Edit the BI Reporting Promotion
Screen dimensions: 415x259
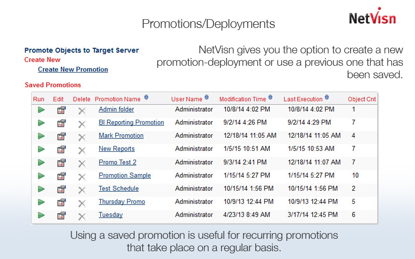pos(61,123)
